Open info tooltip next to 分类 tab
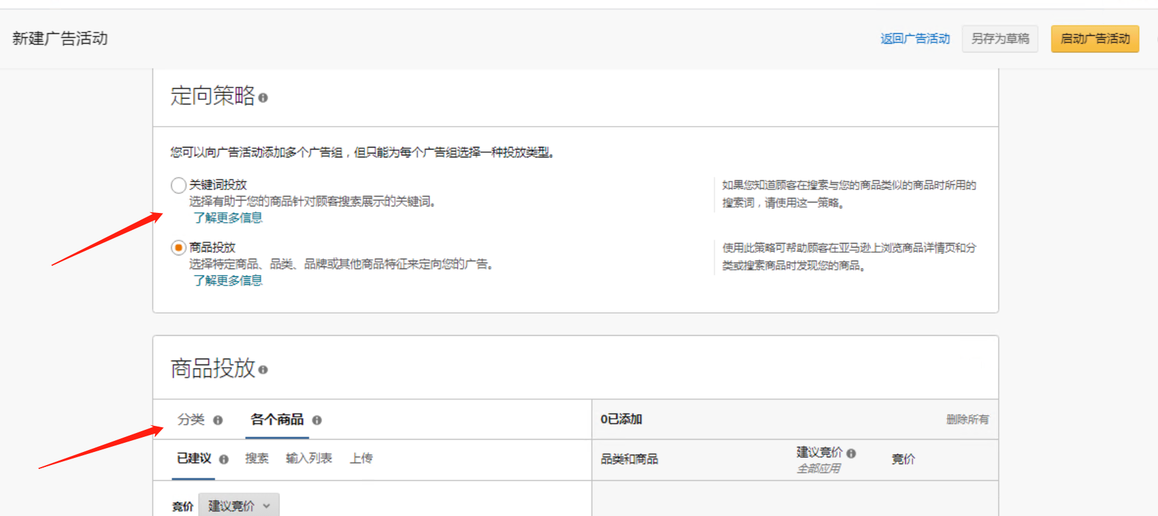Image resolution: width=1158 pixels, height=516 pixels. click(x=218, y=420)
